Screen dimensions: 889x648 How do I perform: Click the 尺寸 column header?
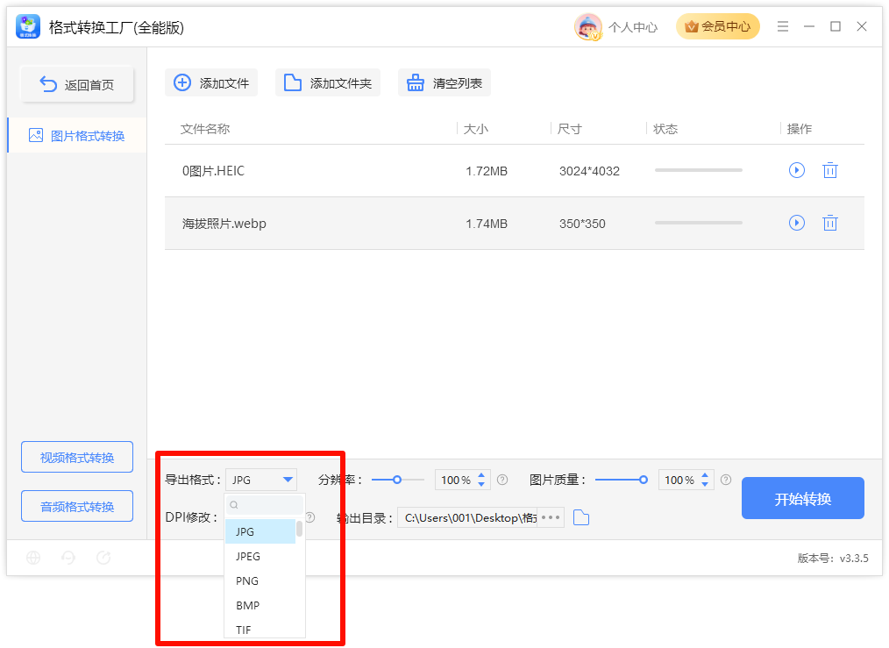coord(569,129)
